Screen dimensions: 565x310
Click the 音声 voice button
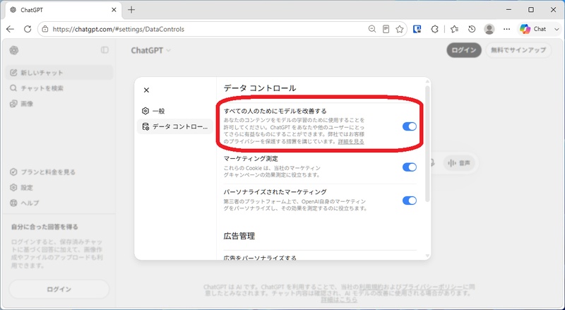click(458, 163)
